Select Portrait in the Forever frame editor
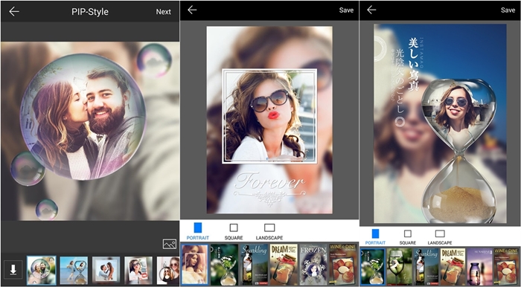The height and width of the screenshot is (287, 521). (x=198, y=231)
